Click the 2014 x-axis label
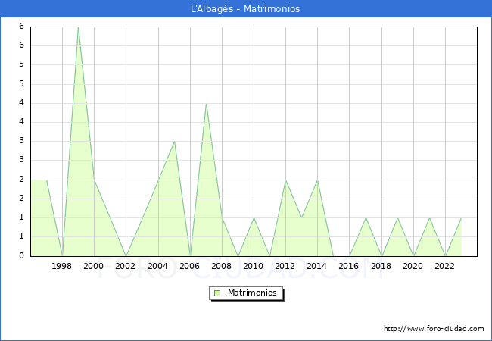This screenshot has width=492, height=341. (317, 266)
